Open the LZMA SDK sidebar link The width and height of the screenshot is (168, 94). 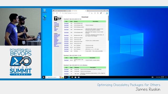[56, 25]
